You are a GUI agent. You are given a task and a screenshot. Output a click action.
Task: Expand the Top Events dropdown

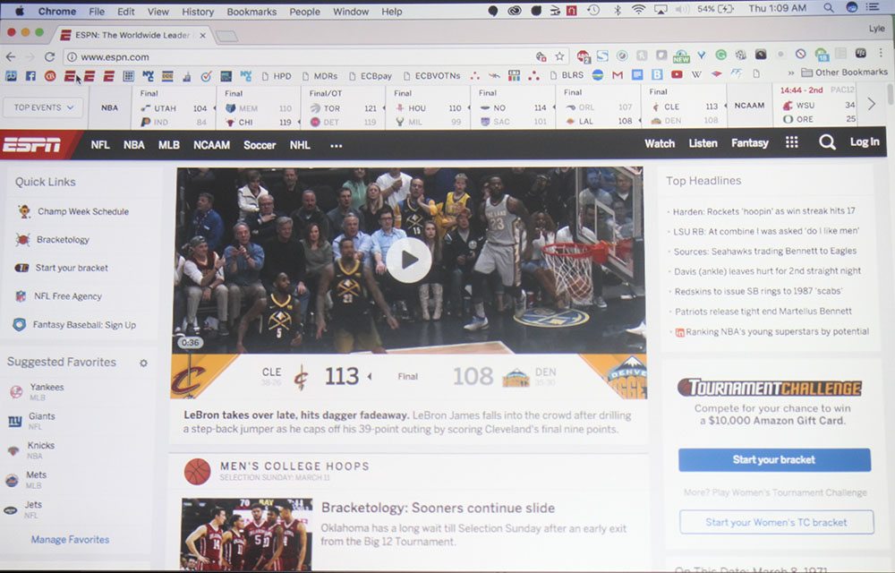43,107
